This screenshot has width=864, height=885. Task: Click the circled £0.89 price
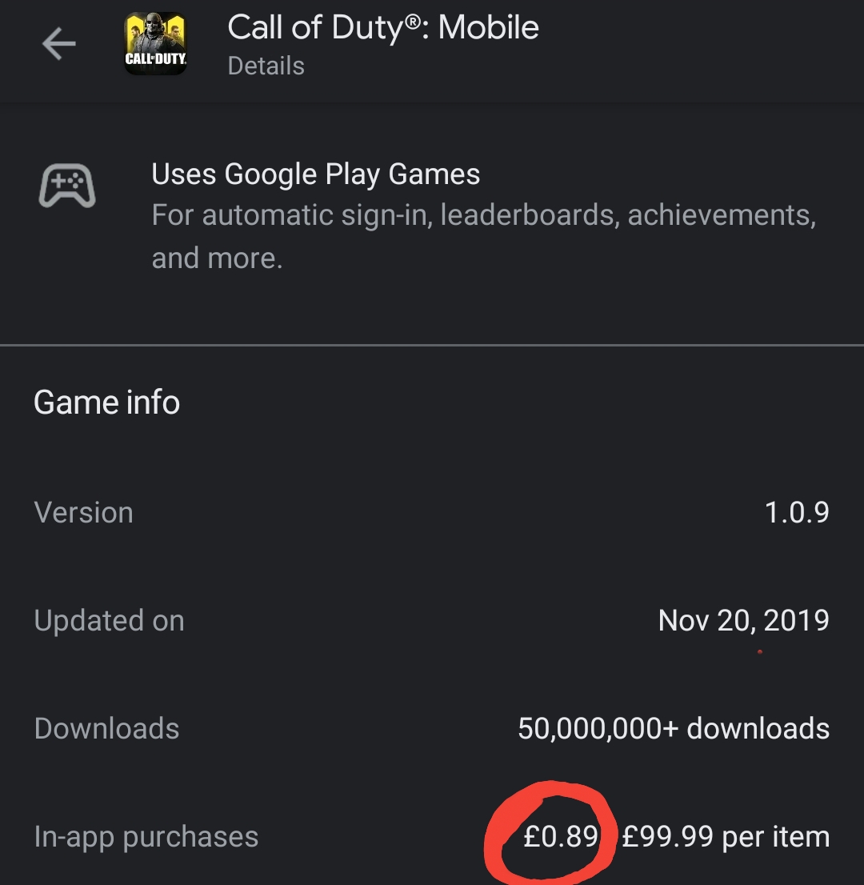pos(560,836)
